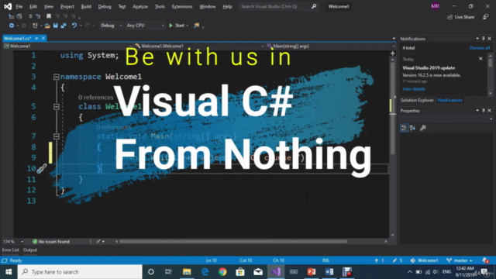The width and height of the screenshot is (496, 279).
Task: Pin the Welcome1.cs tab
Action: pyautogui.click(x=36, y=38)
